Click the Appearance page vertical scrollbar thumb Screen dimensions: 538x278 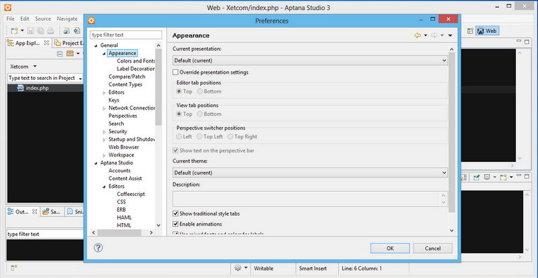pos(451,132)
